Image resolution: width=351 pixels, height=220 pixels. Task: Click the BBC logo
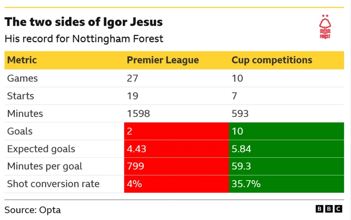330,209
